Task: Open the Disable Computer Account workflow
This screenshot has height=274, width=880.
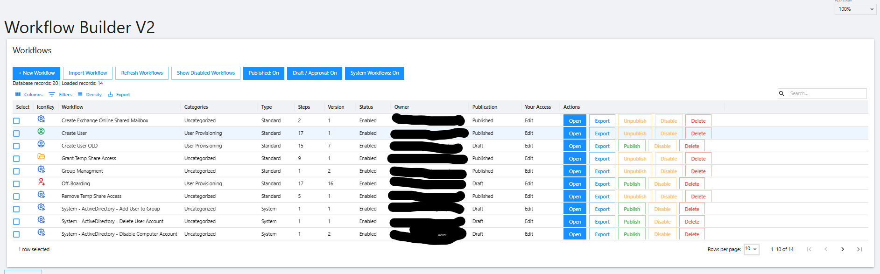Action: [575, 234]
